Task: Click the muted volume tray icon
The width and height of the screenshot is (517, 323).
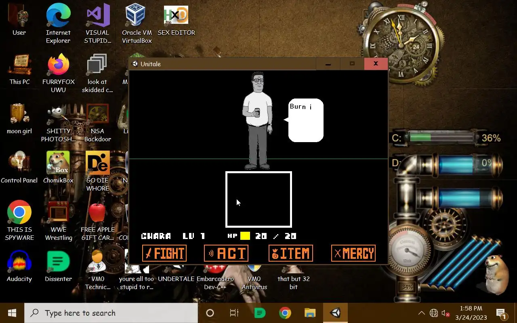Action: point(446,313)
